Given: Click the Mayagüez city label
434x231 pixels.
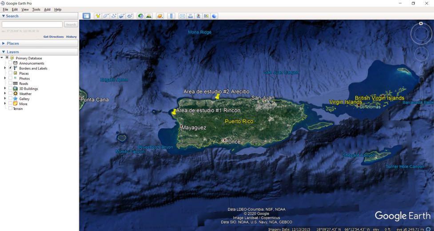Looking at the screenshot, I should point(194,128).
